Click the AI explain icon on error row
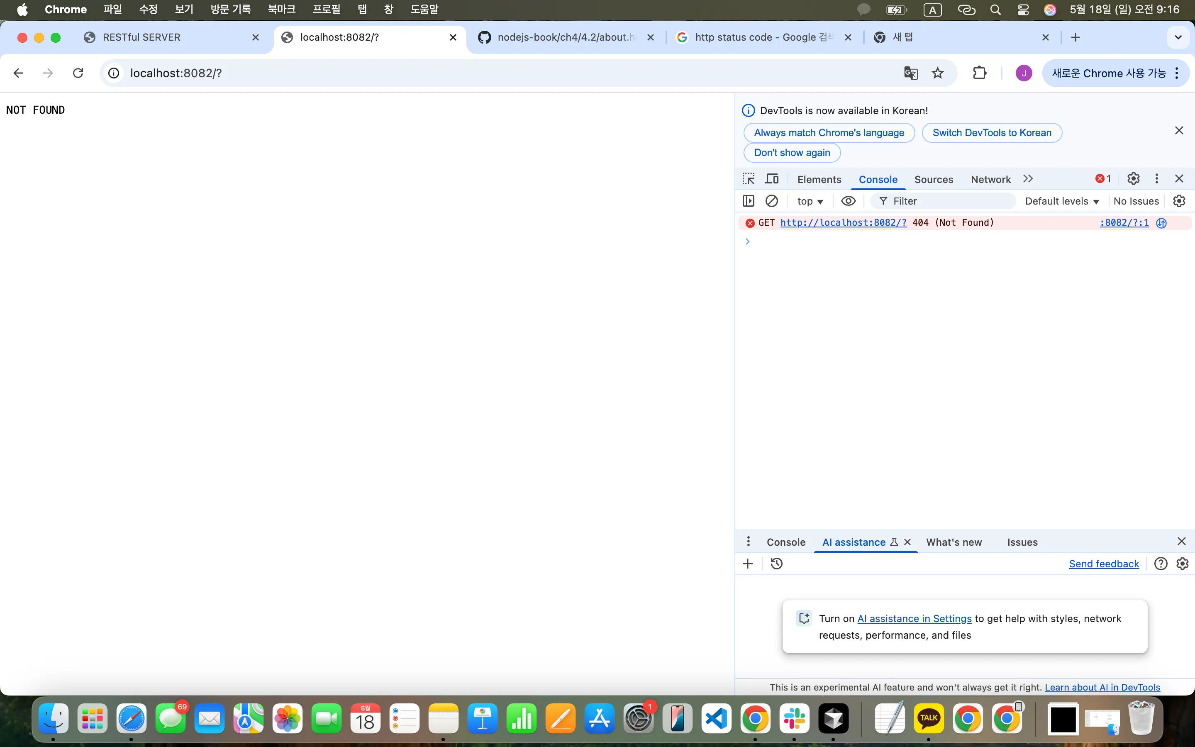This screenshot has height=747, width=1195. click(1161, 223)
